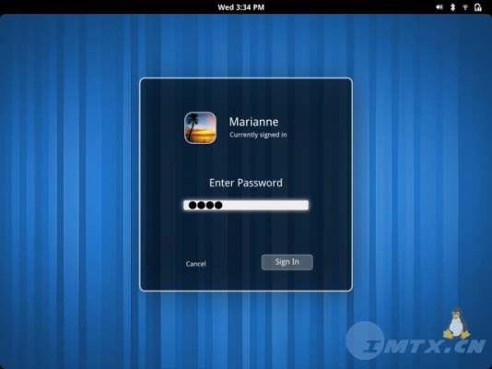Click the user lock icon in top bar

(x=478, y=6)
